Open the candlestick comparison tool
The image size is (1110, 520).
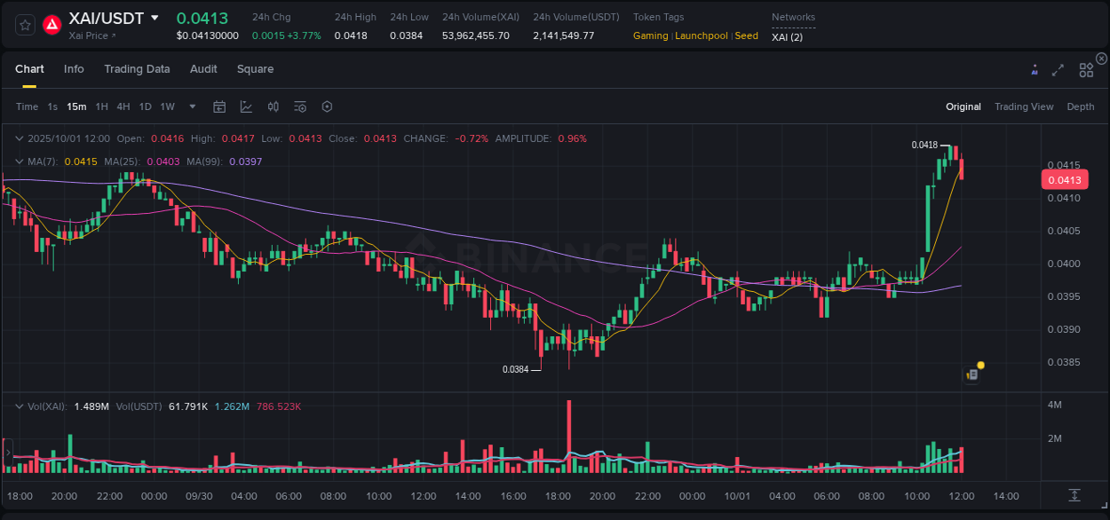tap(273, 106)
